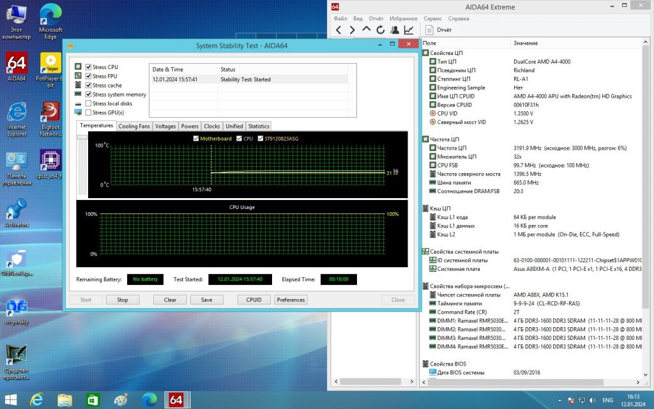The image size is (654, 409).
Task: Open the Windows Start menu
Action: click(10, 400)
